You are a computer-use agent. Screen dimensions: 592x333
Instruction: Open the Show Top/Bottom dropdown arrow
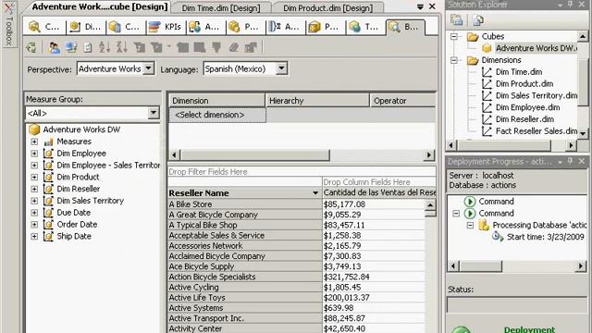pos(168,47)
